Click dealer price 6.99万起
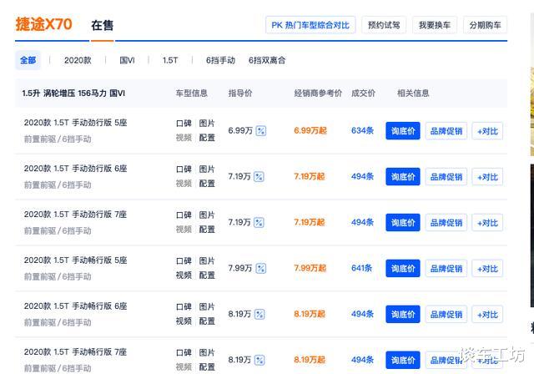The height and width of the screenshot is (374, 534). pyautogui.click(x=310, y=131)
